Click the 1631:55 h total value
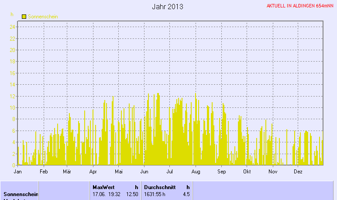 (155, 194)
